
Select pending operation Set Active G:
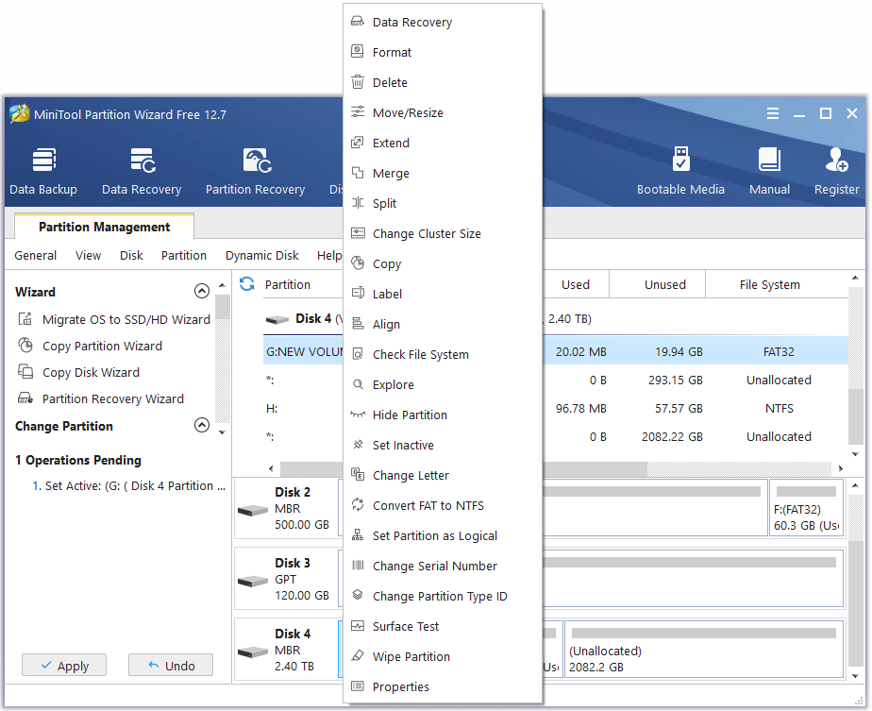(129, 485)
